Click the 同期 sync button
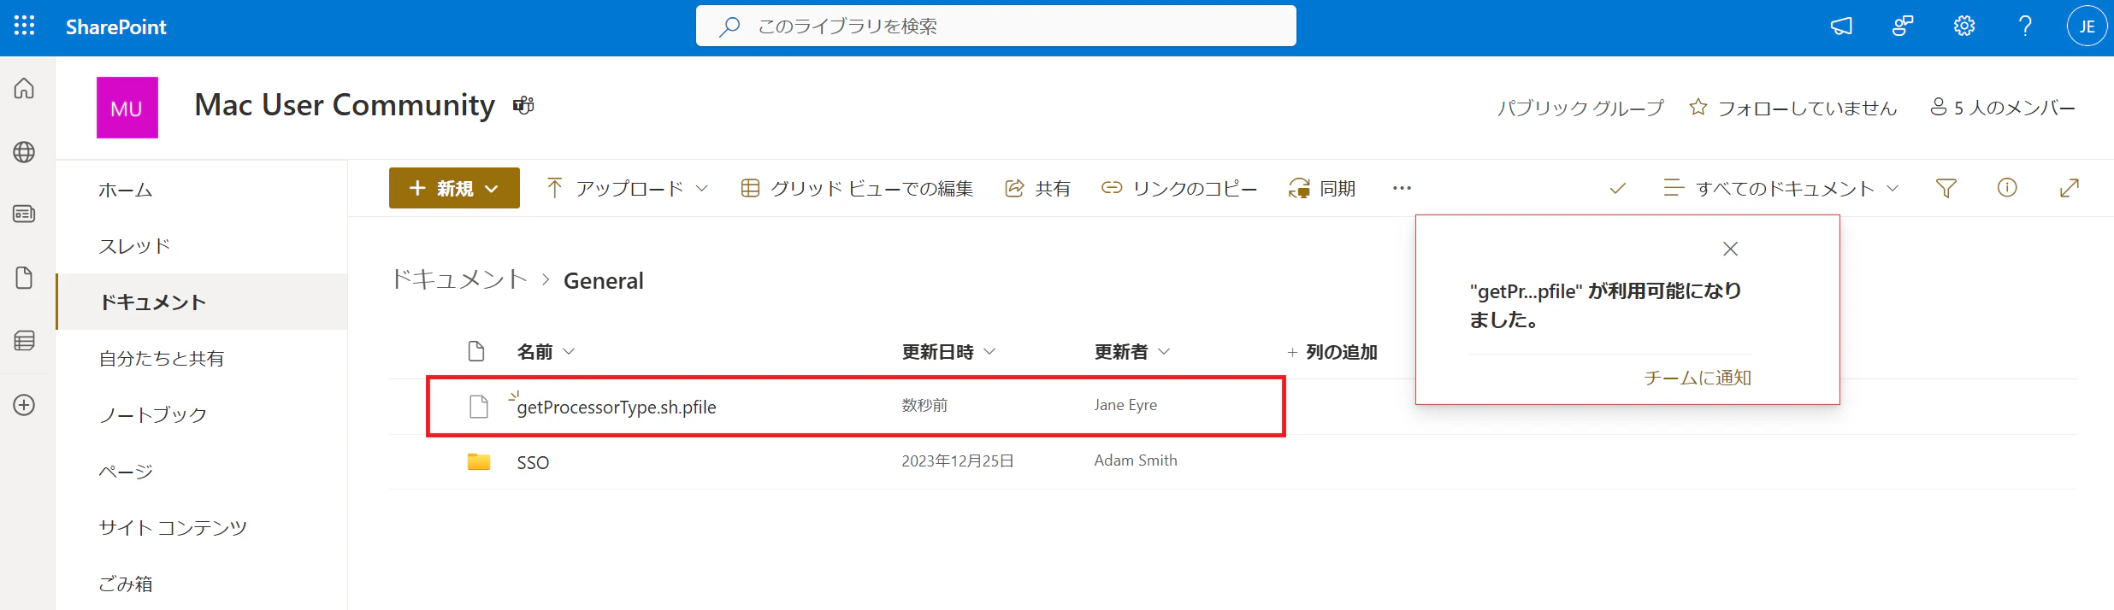 1322,188
